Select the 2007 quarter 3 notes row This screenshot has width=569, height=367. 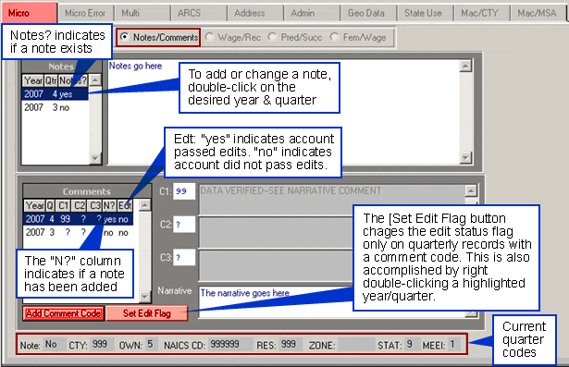click(x=56, y=107)
